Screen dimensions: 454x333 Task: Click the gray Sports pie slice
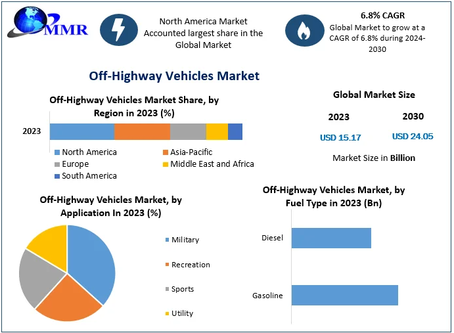click(37, 278)
